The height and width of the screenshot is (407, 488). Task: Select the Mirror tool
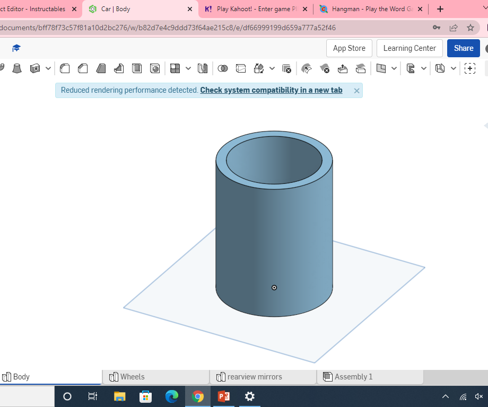point(203,68)
